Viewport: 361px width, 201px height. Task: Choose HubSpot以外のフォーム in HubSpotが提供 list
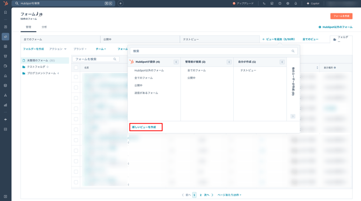tap(149, 70)
